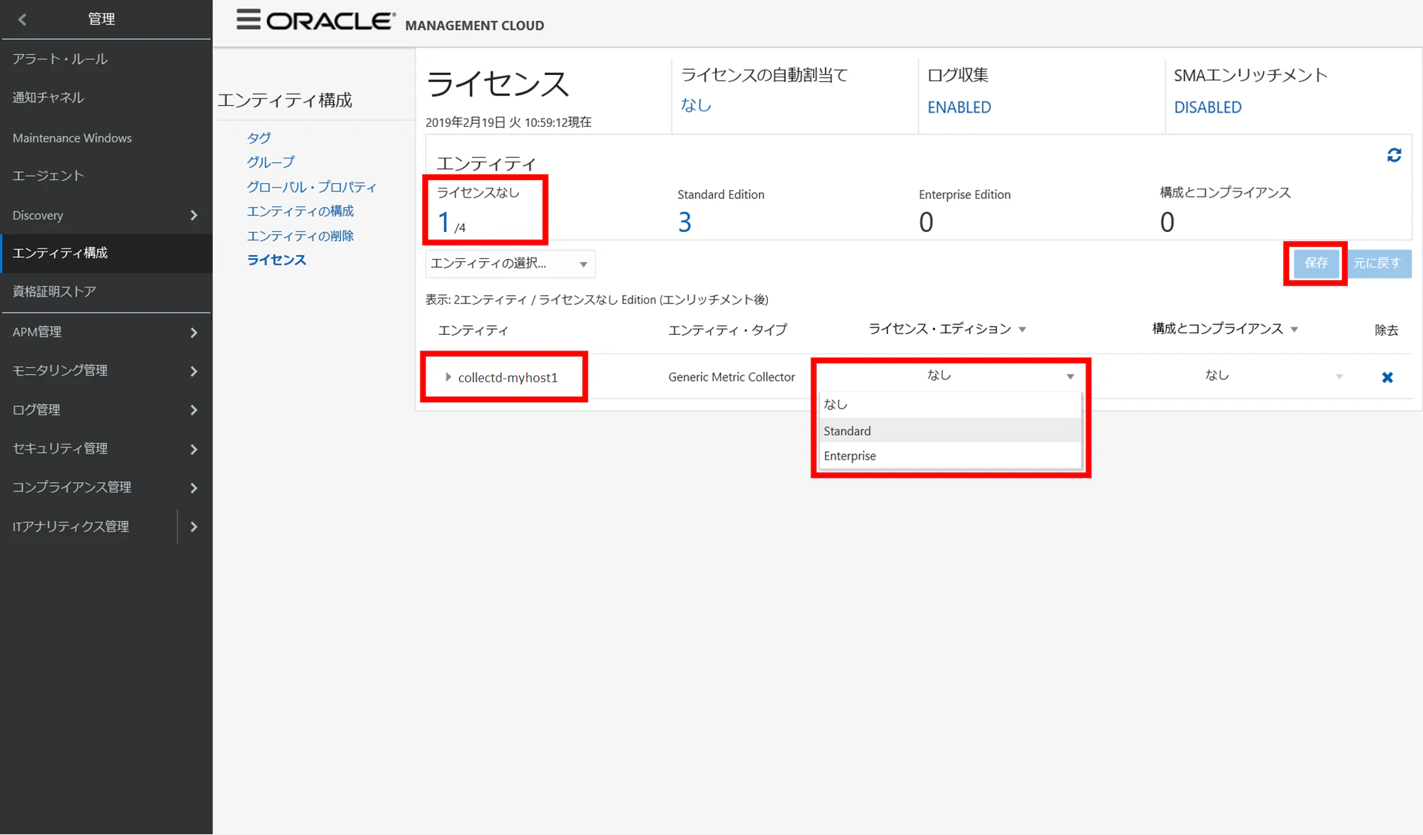Click the 元に戻す button
Viewport: 1423px width, 835px height.
[1376, 263]
